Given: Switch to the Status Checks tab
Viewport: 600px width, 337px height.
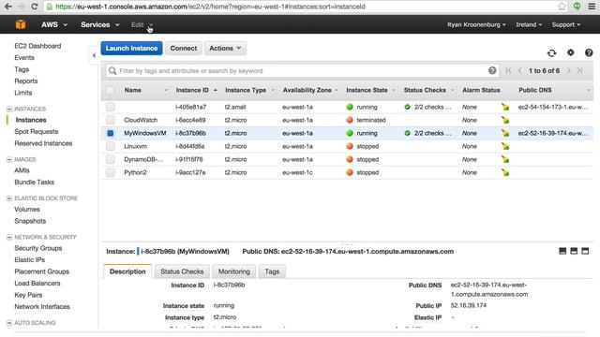Looking at the screenshot, I should pyautogui.click(x=182, y=271).
